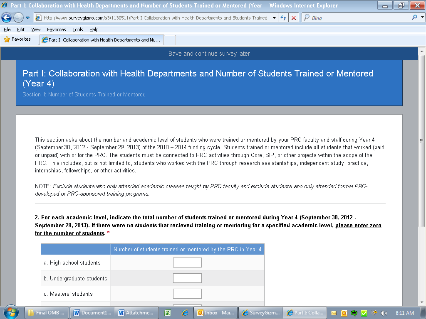Click the 'b. Undergraduate students' row label
Viewport: 426px width, 319px height.
76,278
